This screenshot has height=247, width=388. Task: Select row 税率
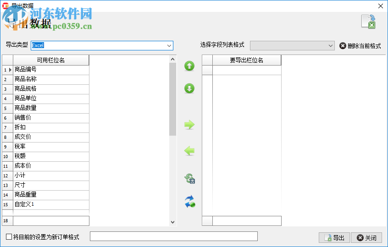pyautogui.click(x=51, y=147)
